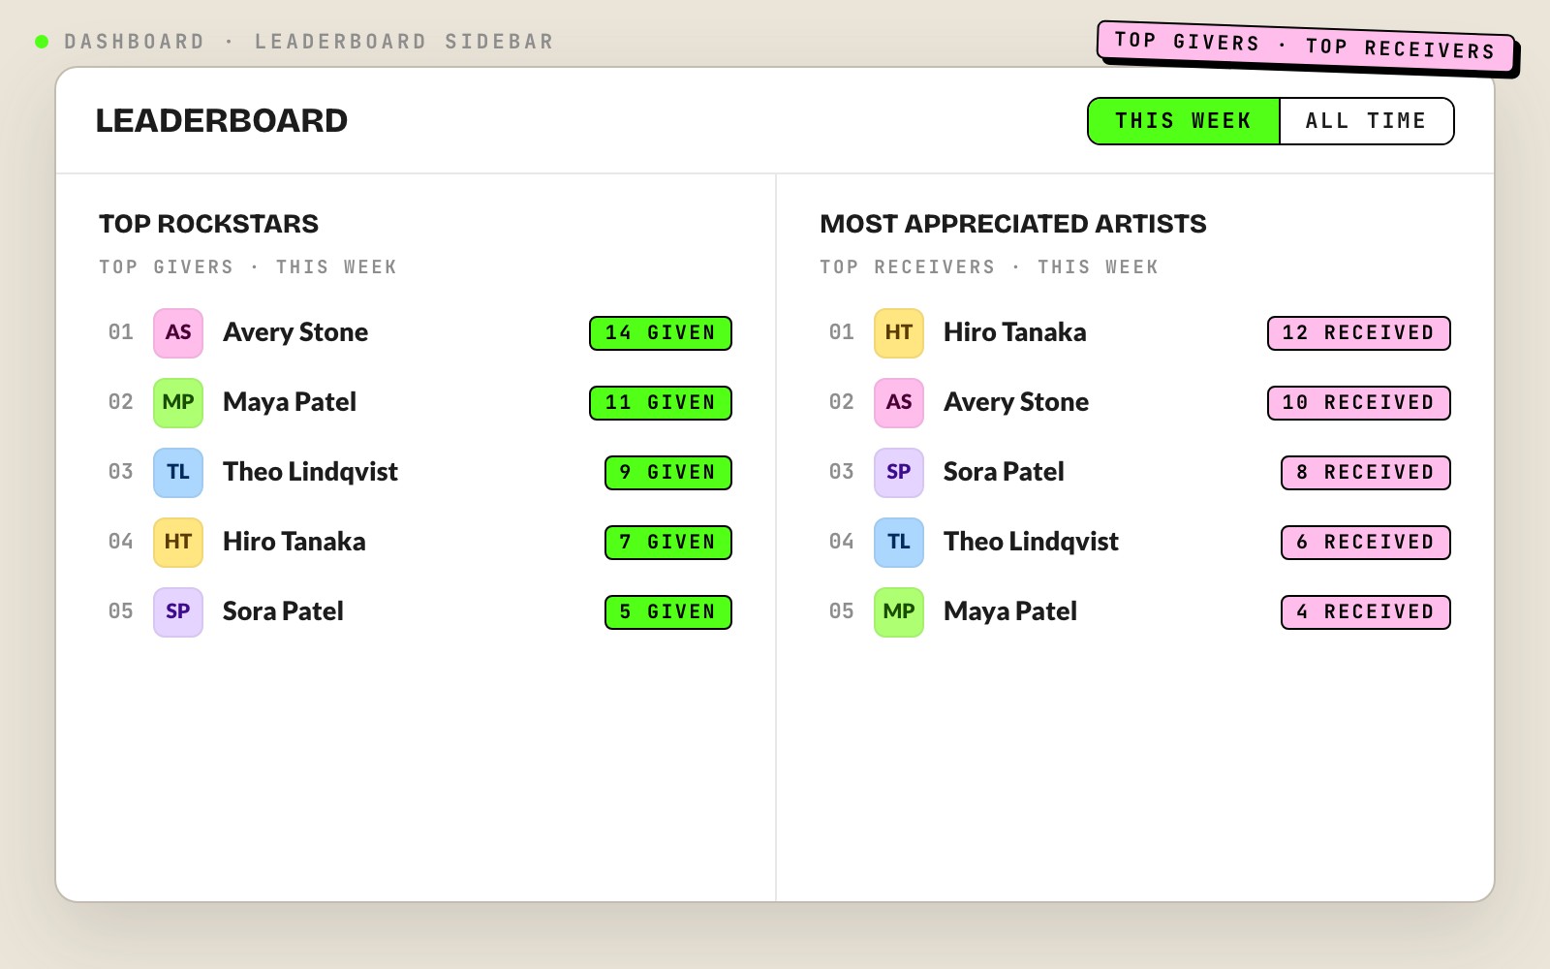Image resolution: width=1550 pixels, height=969 pixels.
Task: Click Sora Patel's SP avatar in Top Rockstars
Action: tap(178, 611)
